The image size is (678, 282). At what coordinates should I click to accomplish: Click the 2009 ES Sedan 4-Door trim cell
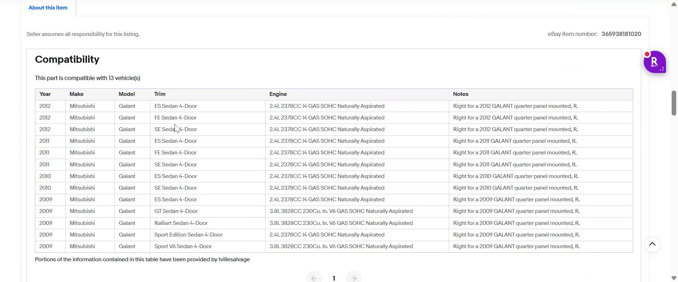tap(208, 200)
